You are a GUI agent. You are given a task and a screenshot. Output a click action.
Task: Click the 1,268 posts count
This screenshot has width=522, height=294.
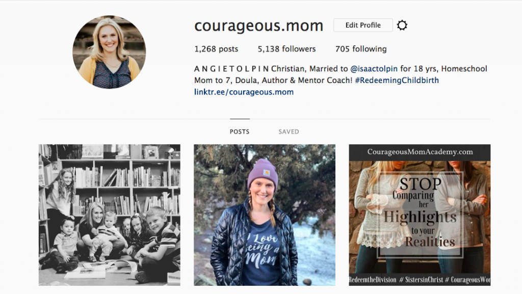[x=216, y=49]
